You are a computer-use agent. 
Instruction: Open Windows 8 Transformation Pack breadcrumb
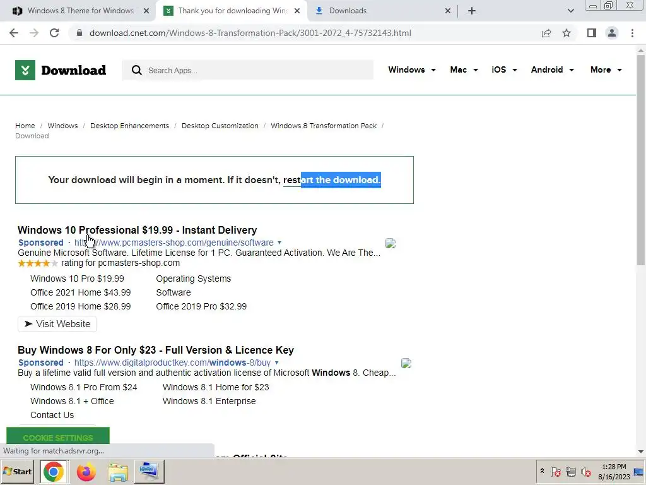324,126
